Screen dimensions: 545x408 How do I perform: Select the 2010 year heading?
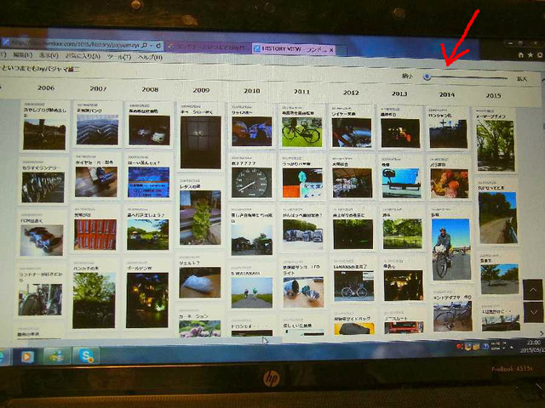click(x=252, y=91)
